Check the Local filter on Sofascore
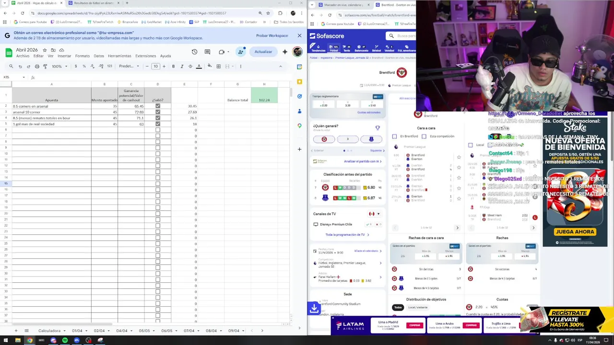614x345 pixels. tap(470, 145)
